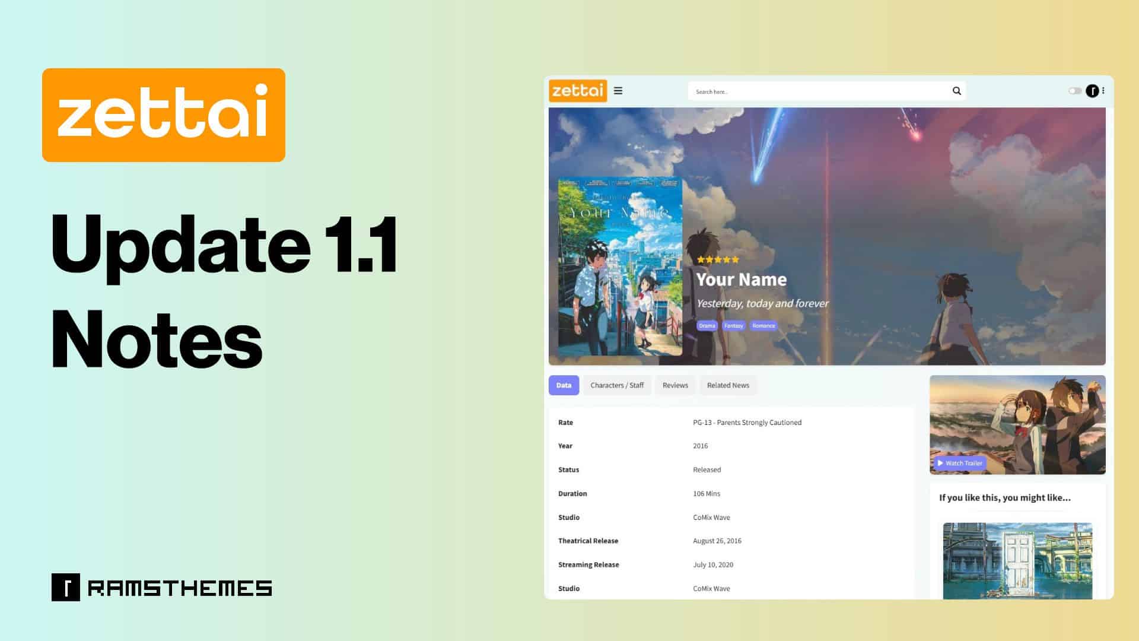Click the Romance genre tag
1139x641 pixels.
coord(763,325)
